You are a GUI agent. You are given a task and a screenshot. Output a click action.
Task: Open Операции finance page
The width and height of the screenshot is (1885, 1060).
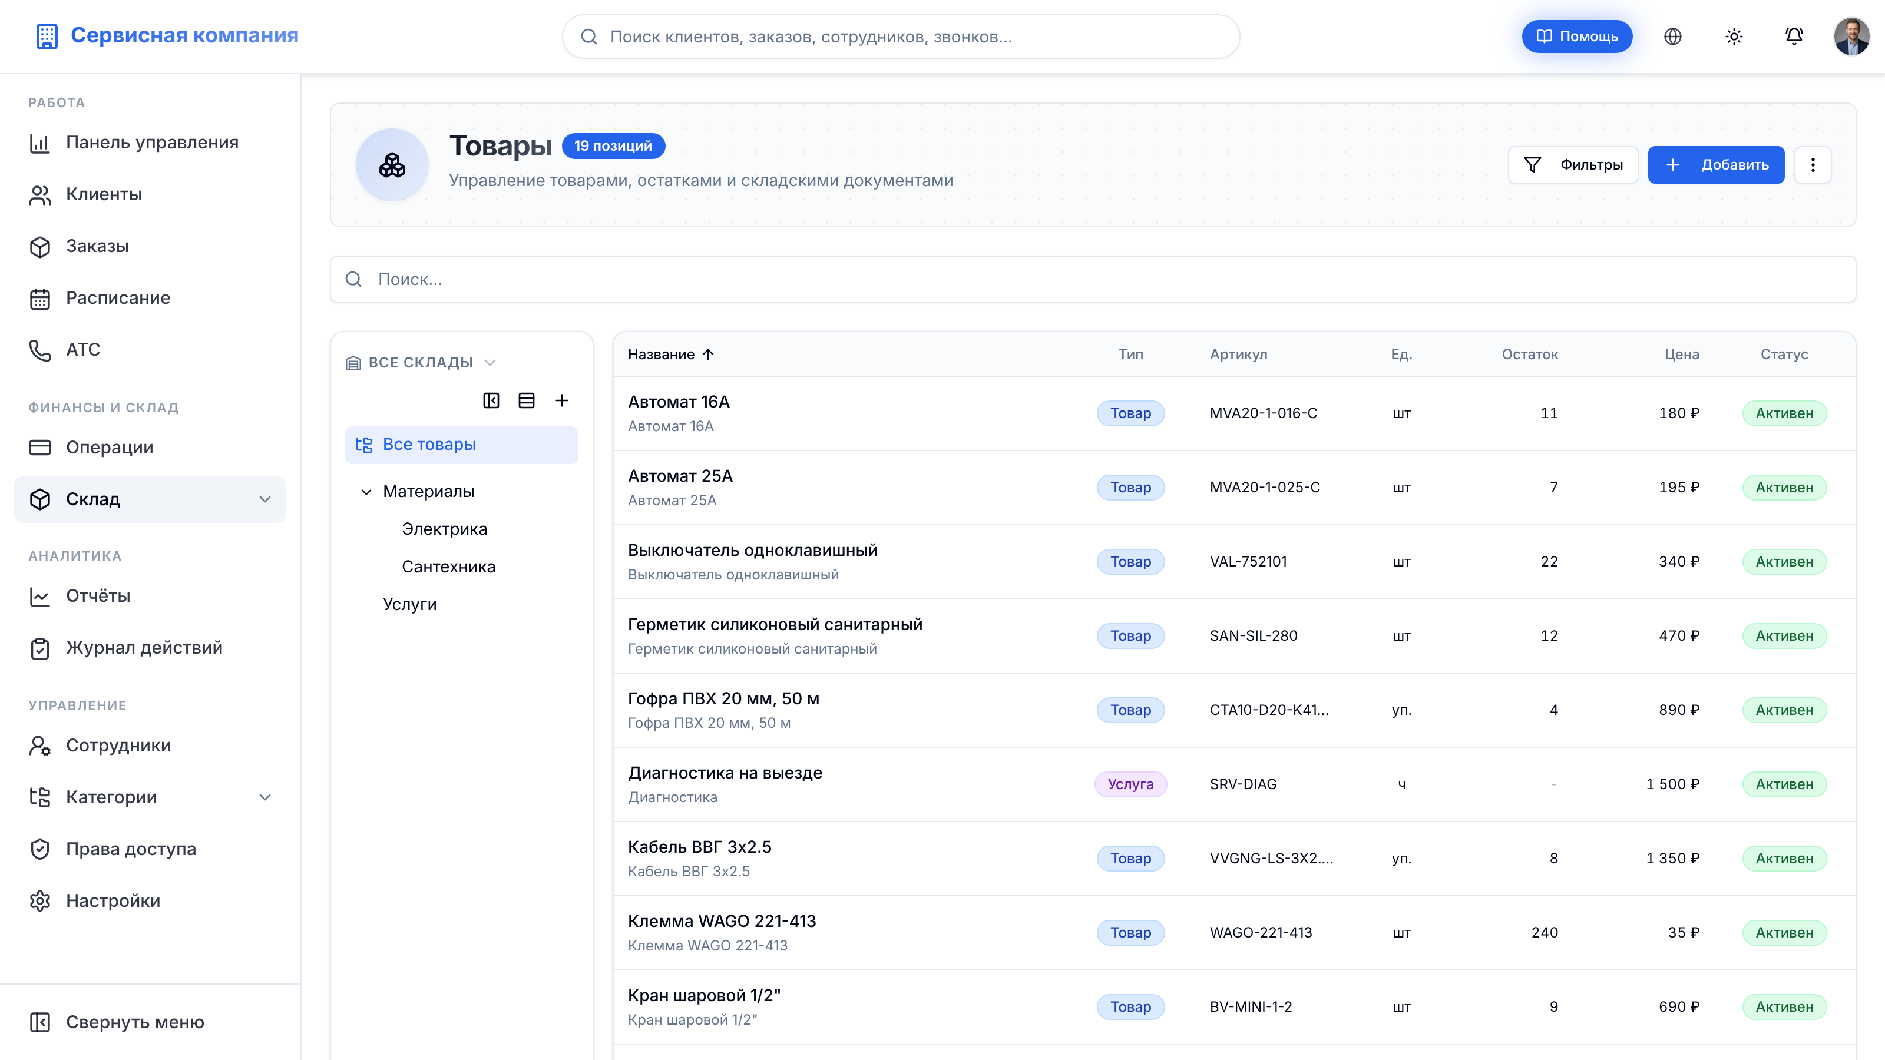pos(150,448)
